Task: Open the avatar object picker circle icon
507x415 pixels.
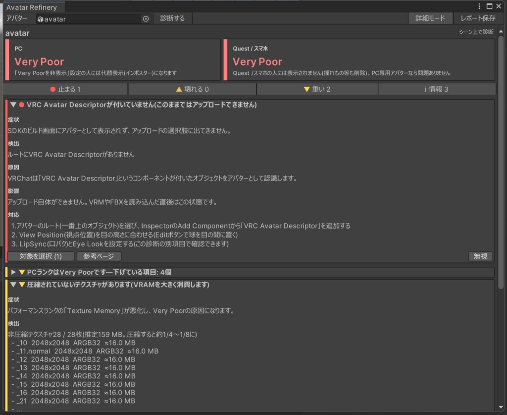Action: pos(146,19)
